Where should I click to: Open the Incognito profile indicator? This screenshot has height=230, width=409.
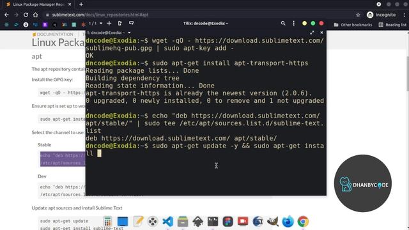tap(381, 15)
